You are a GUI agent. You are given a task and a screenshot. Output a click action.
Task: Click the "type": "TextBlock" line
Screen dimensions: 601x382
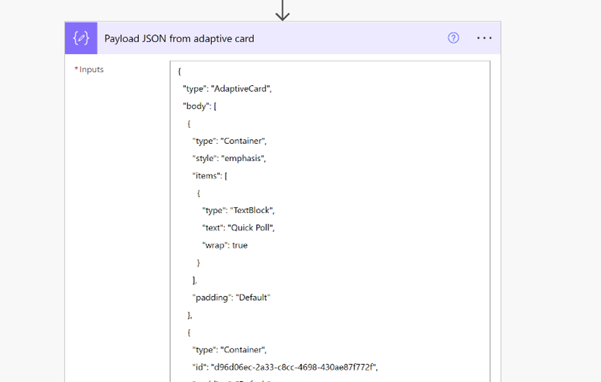click(x=238, y=210)
